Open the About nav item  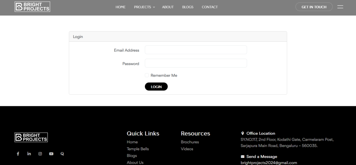(x=168, y=7)
